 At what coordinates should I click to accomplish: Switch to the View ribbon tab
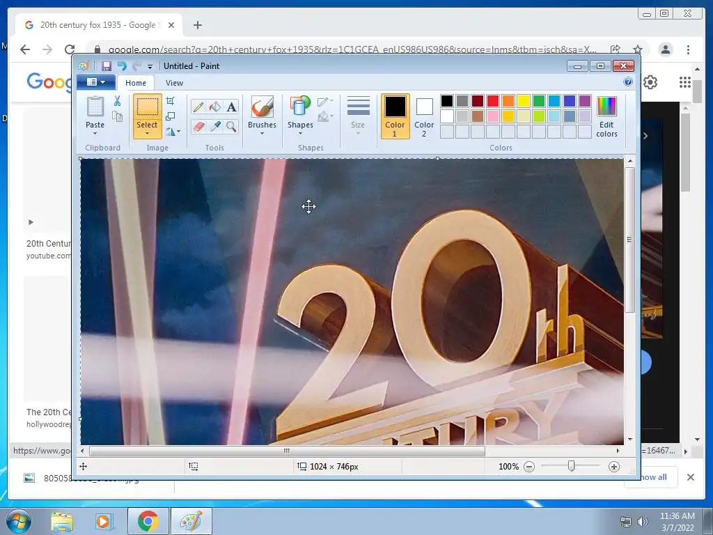tap(174, 83)
